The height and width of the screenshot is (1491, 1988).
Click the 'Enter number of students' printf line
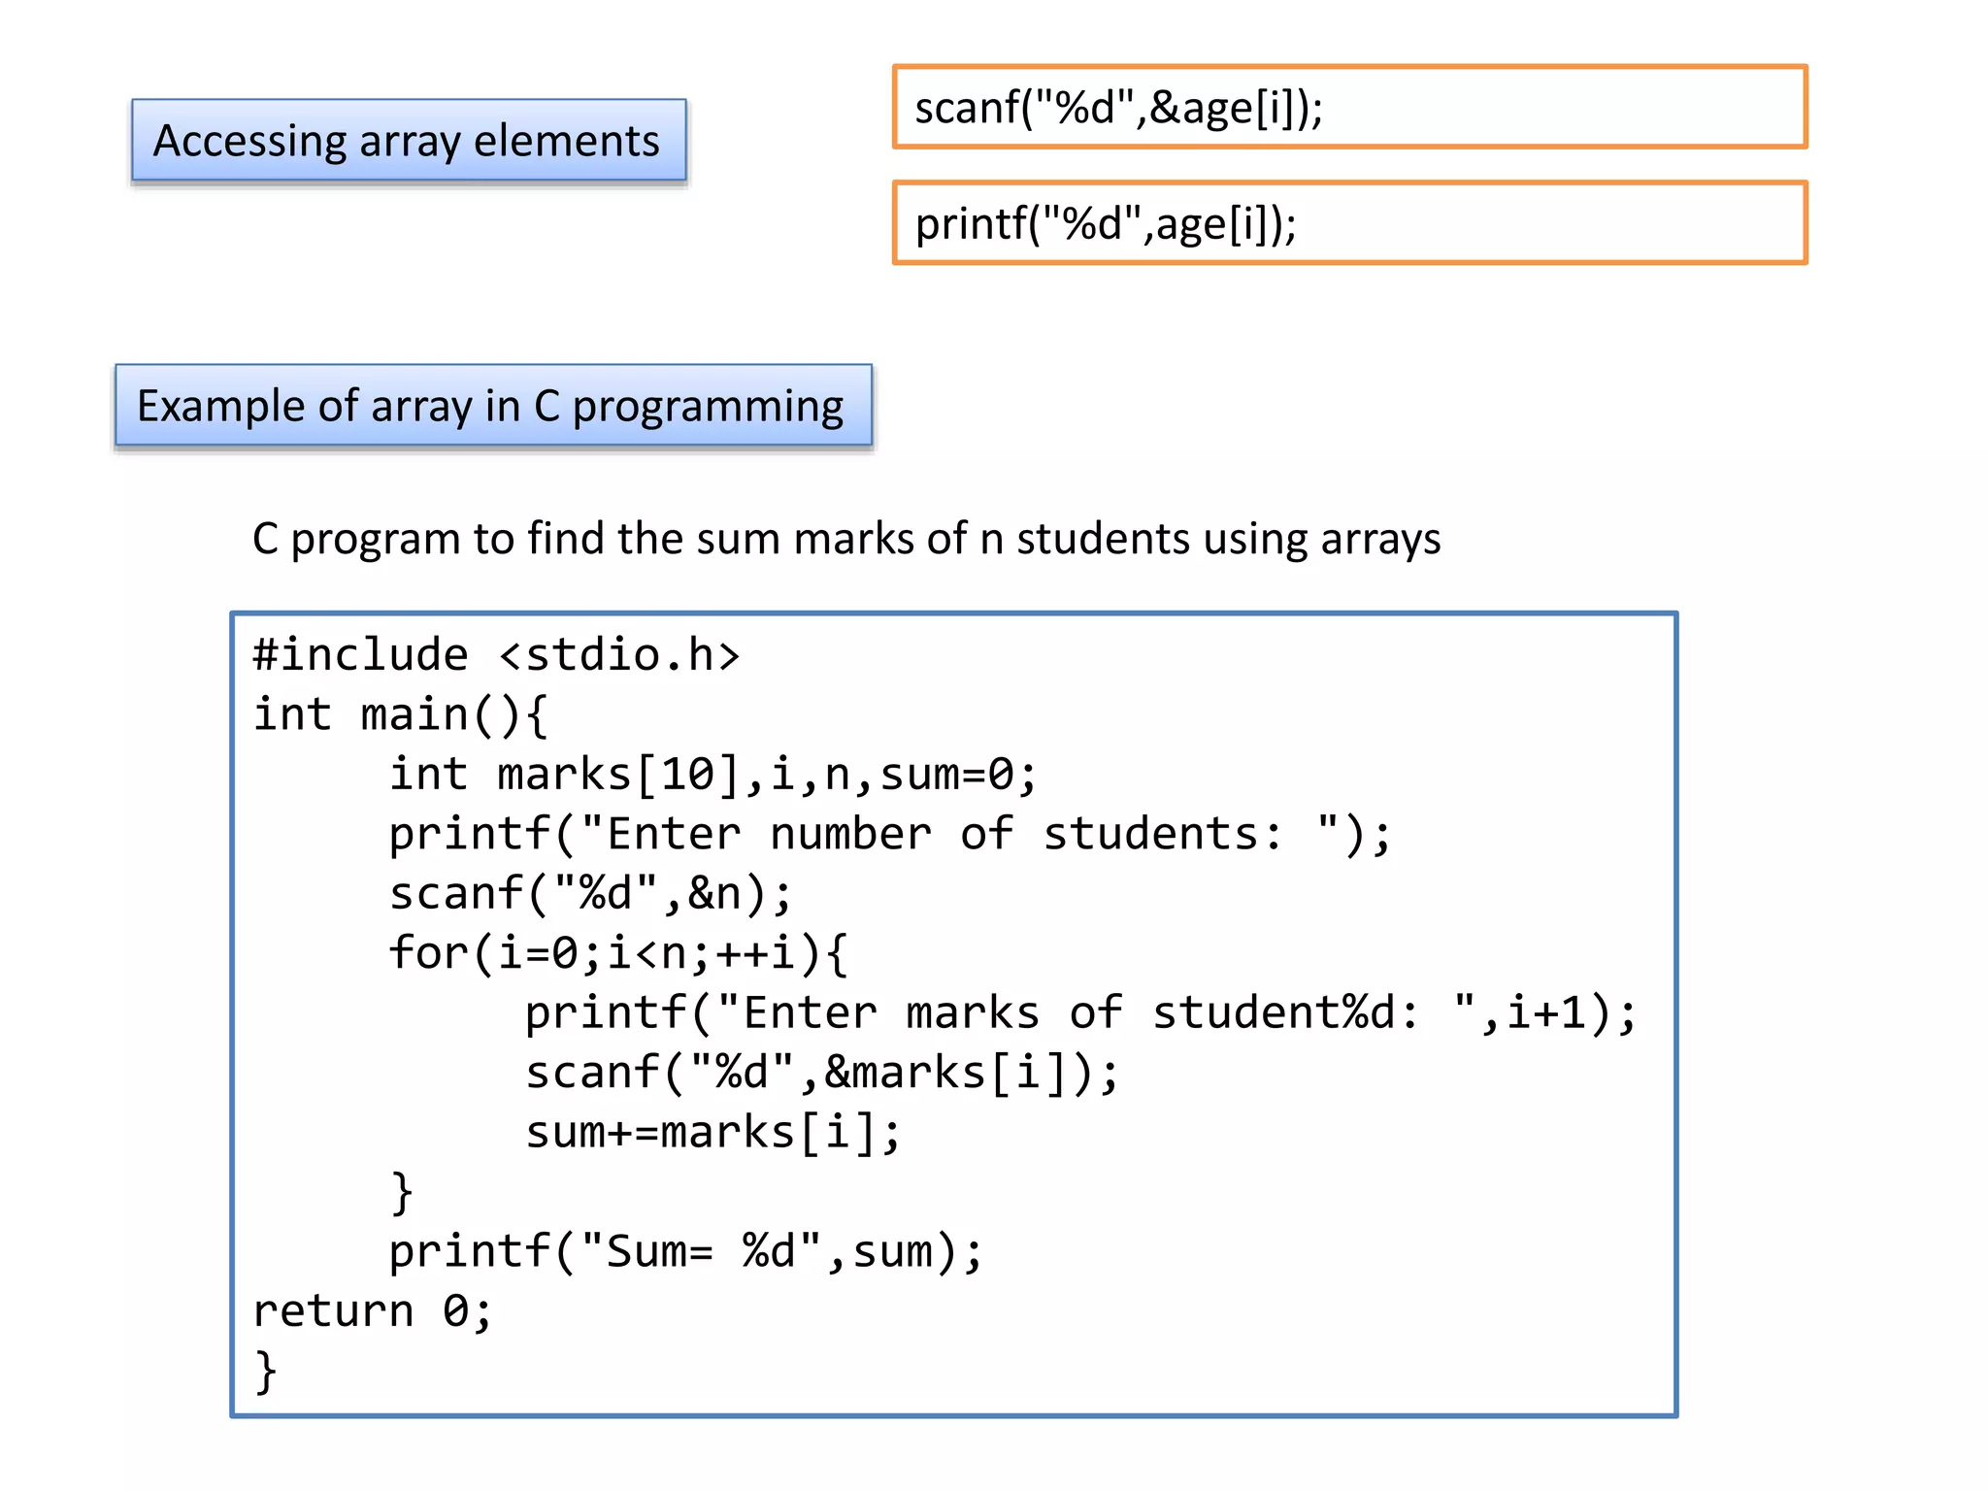click(889, 835)
